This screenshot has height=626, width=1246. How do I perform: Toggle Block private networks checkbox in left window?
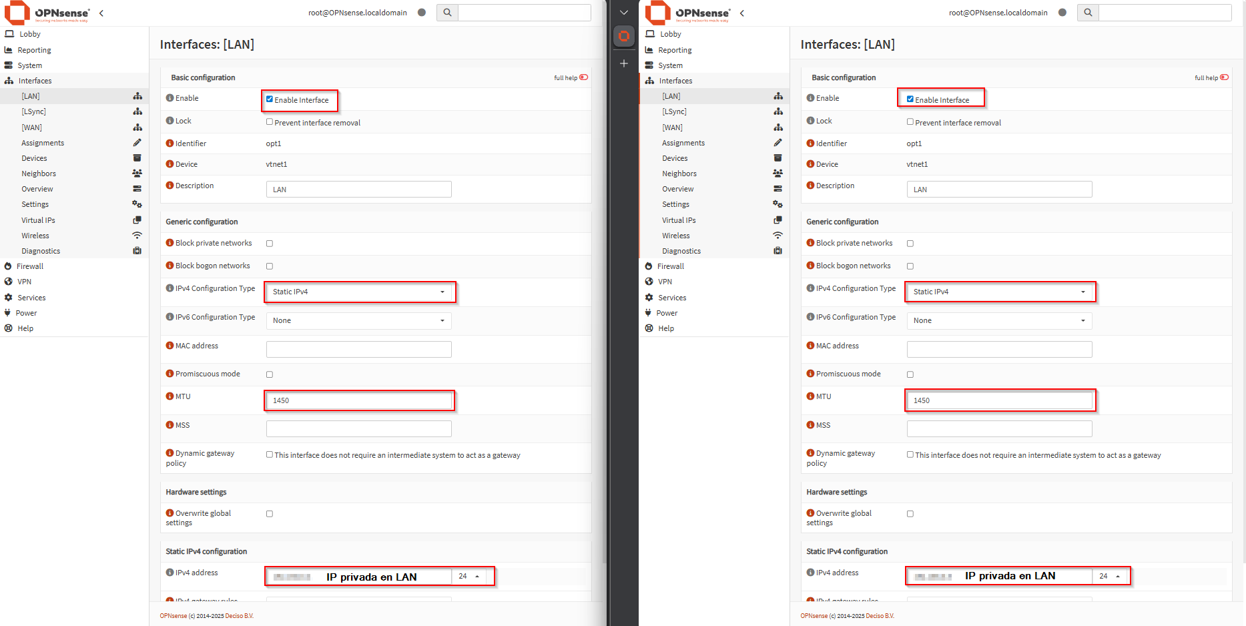pyautogui.click(x=270, y=244)
